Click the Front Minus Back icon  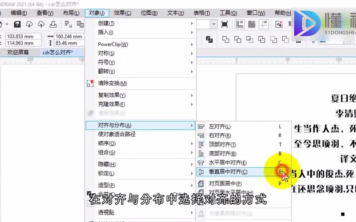[x=274, y=40]
